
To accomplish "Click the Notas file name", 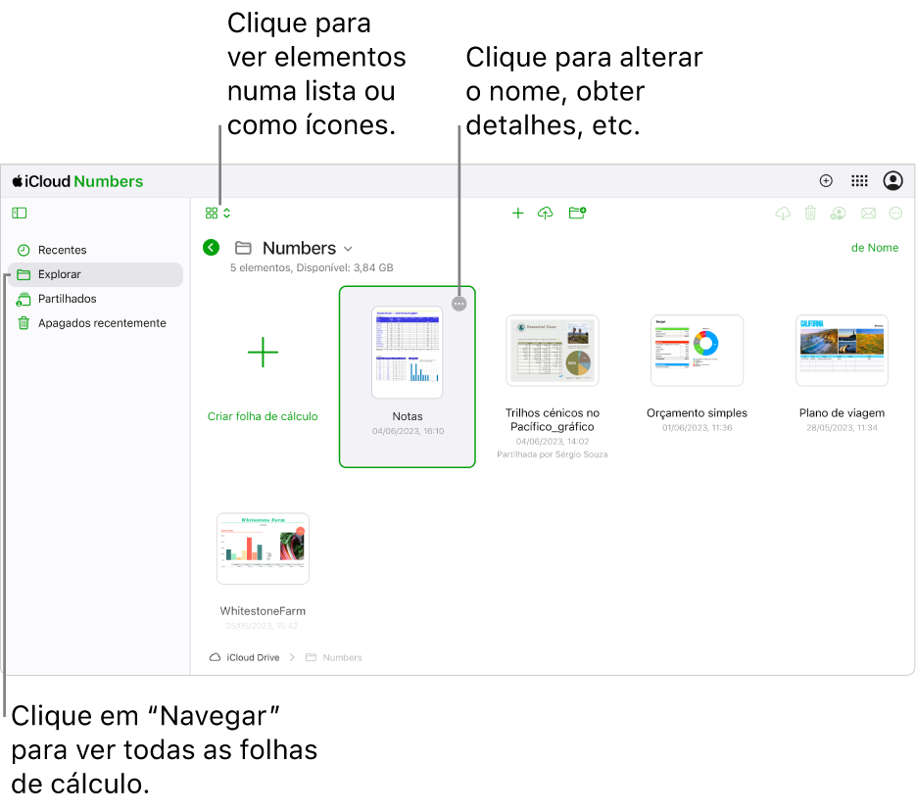I will coord(408,416).
